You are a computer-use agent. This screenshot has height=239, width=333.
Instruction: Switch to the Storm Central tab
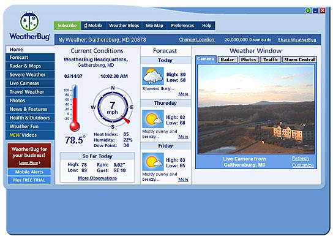[299, 59]
